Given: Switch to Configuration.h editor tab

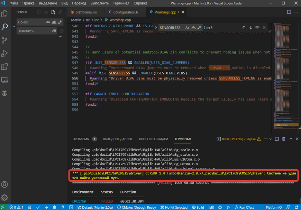Looking at the screenshot, I should pyautogui.click(x=125, y=12).
